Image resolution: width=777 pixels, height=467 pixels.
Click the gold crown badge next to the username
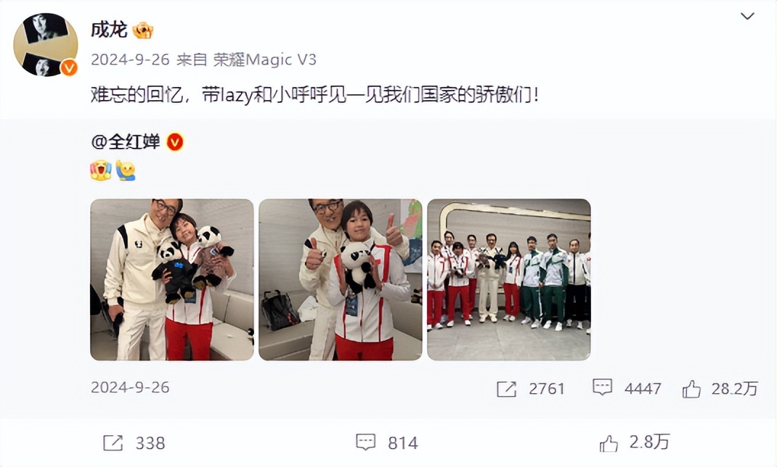pos(143,30)
